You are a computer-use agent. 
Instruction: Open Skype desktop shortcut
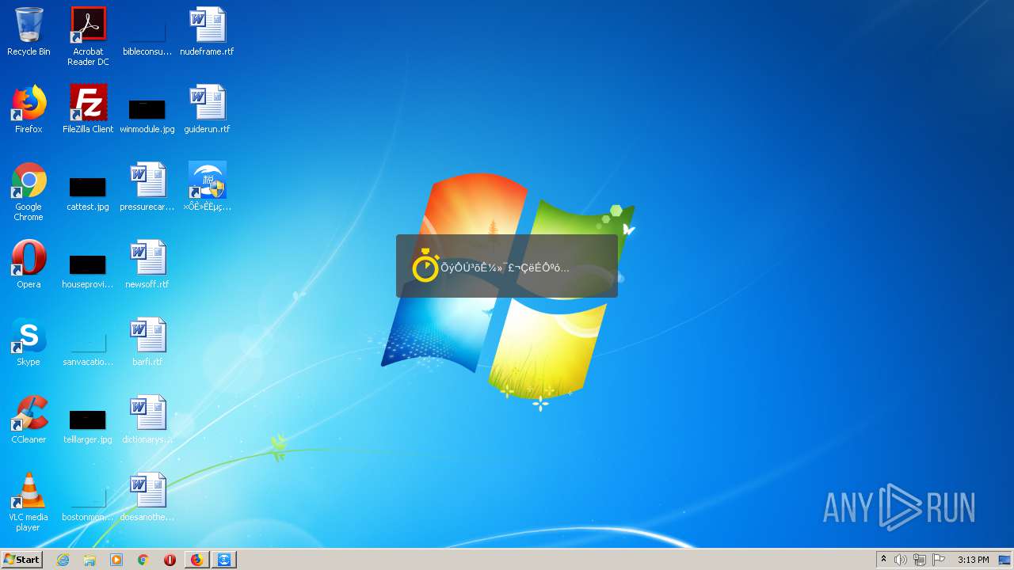[x=29, y=342]
